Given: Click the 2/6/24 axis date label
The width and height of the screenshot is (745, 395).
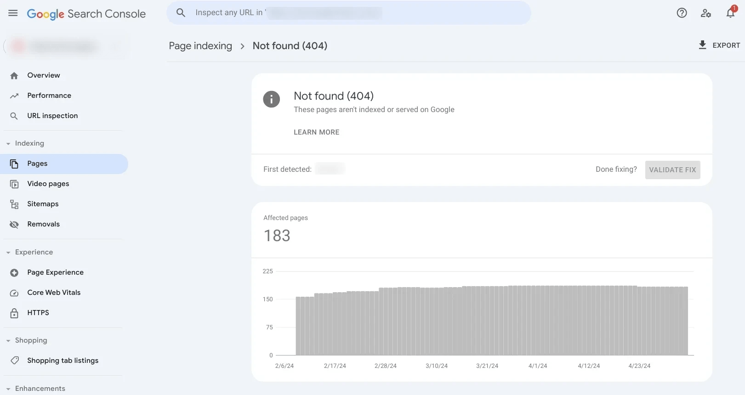Looking at the screenshot, I should [x=284, y=366].
